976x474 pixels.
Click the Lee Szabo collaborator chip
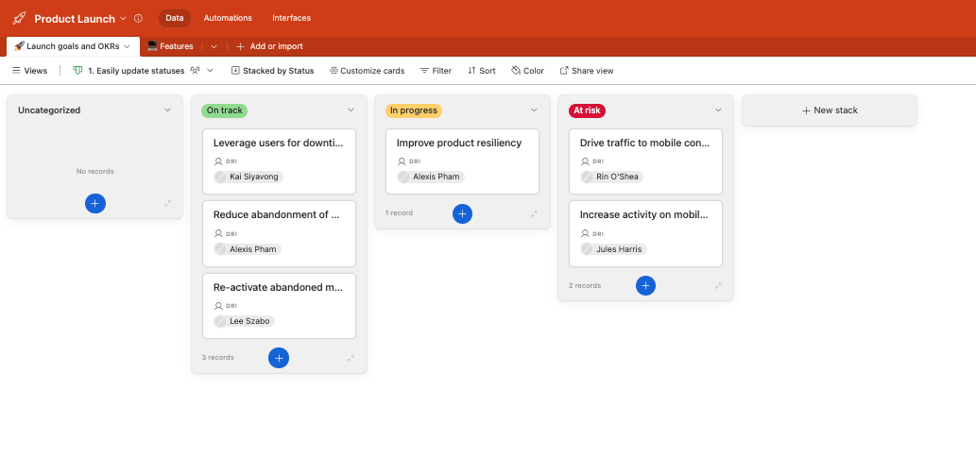pyautogui.click(x=244, y=321)
